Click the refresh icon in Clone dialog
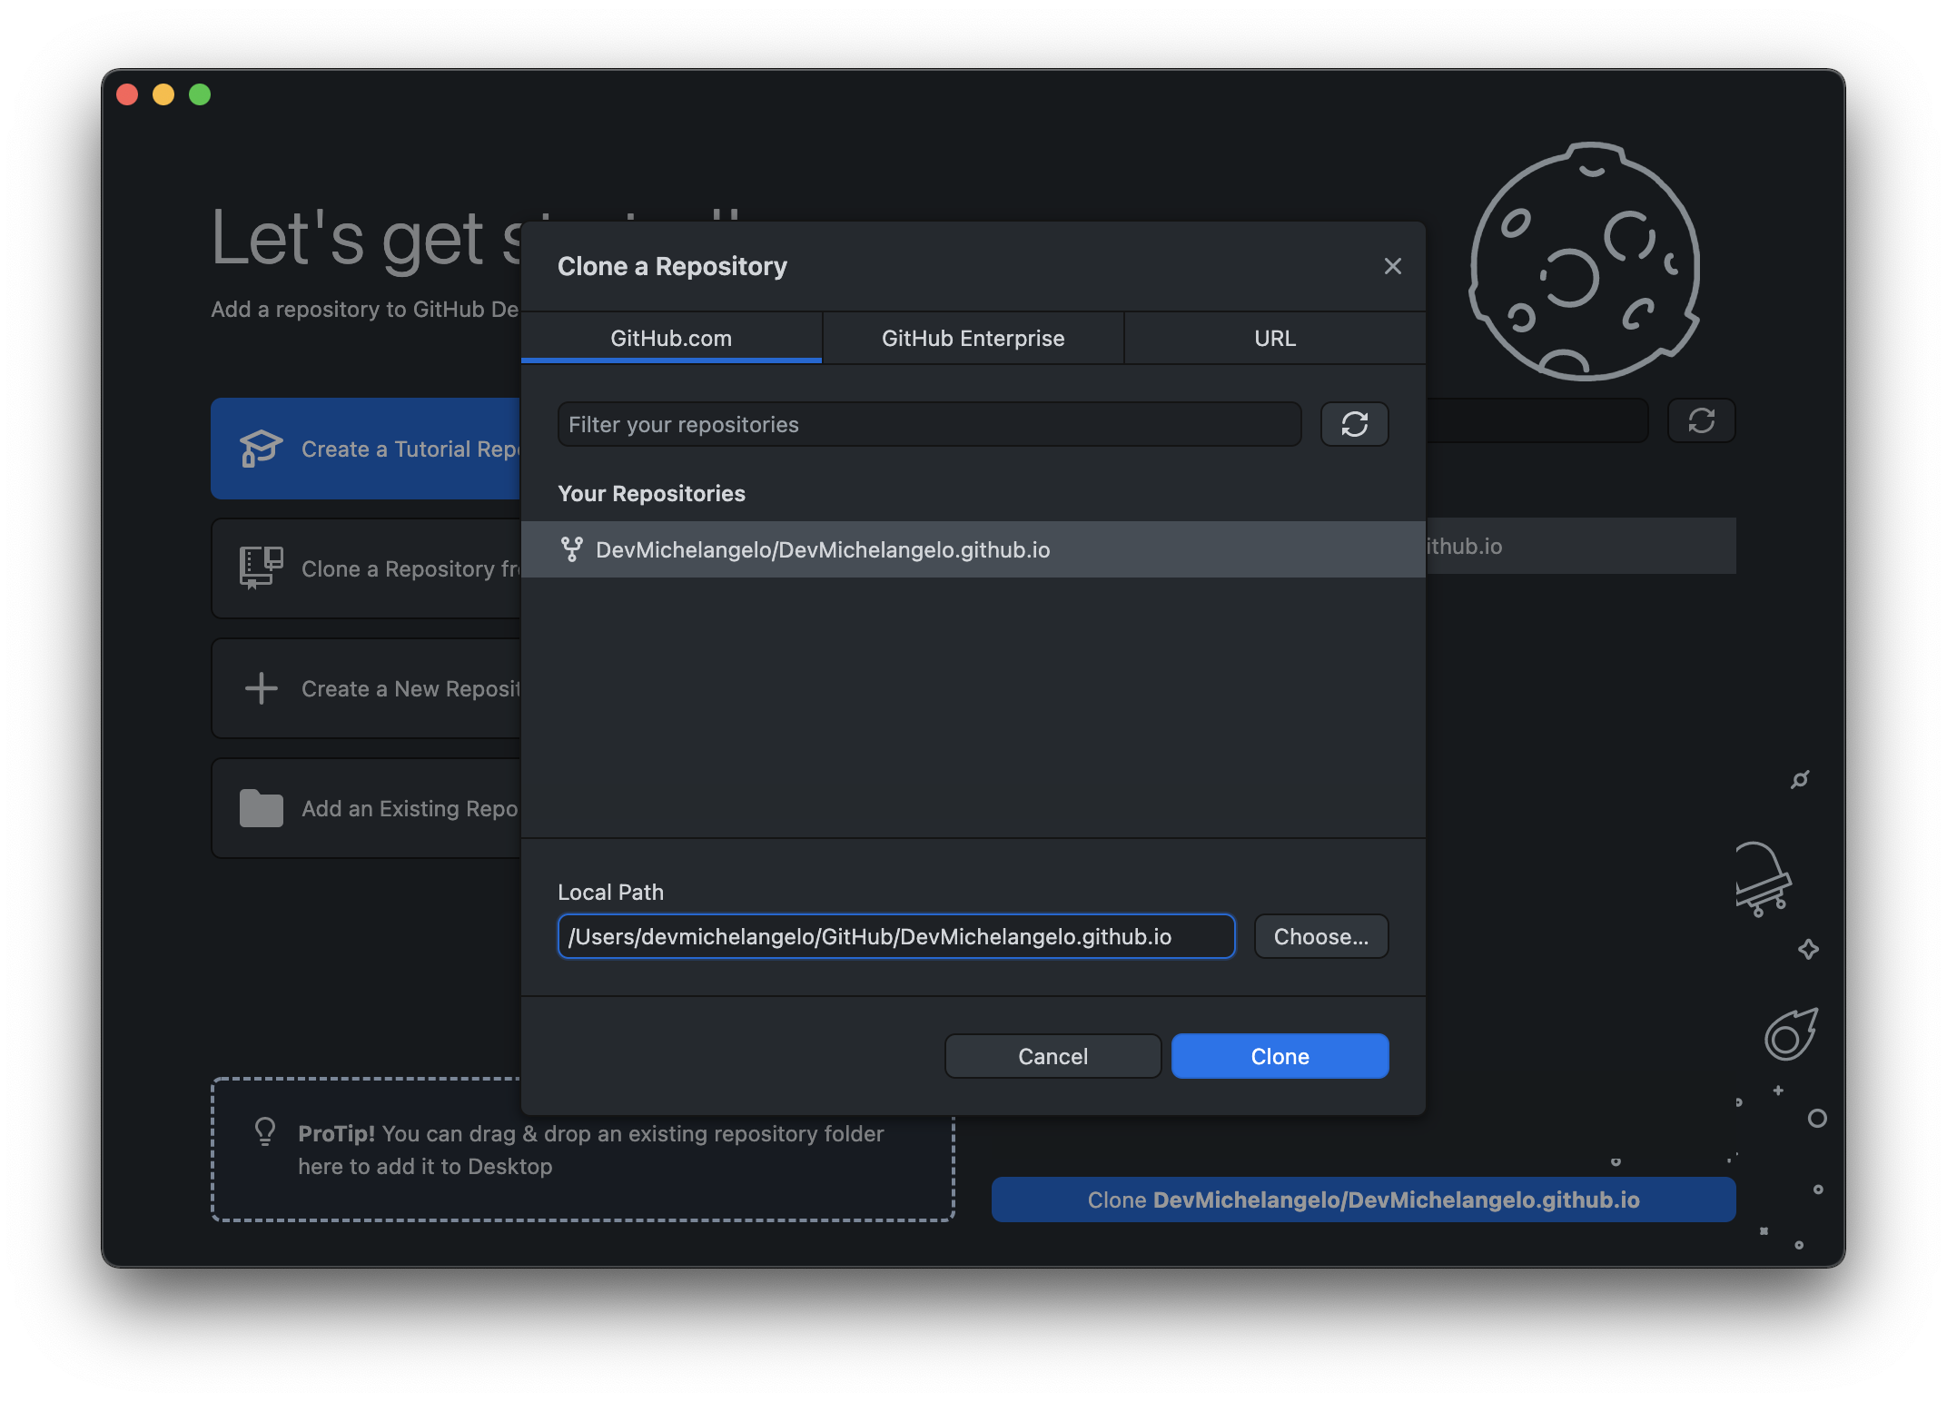The image size is (1947, 1402). coord(1354,424)
